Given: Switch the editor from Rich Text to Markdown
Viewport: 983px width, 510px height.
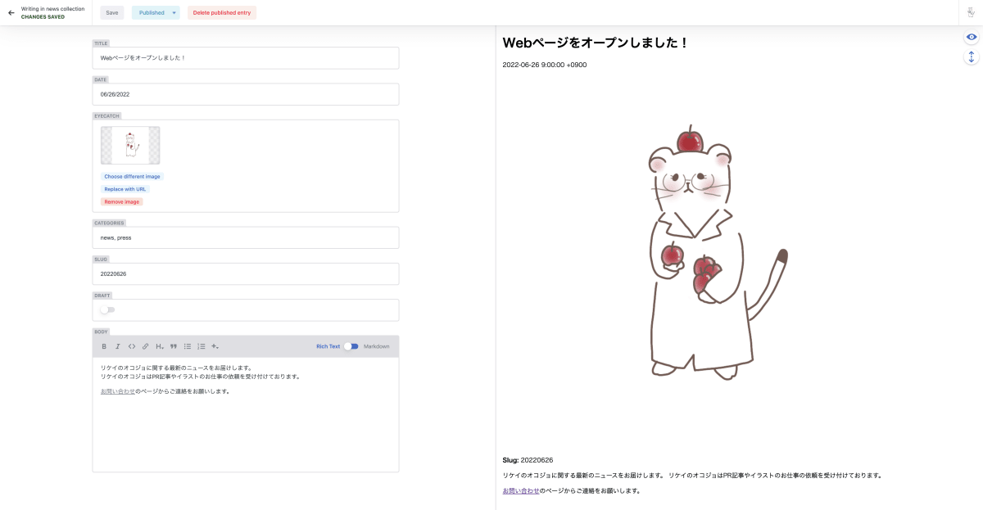Looking at the screenshot, I should pos(352,346).
